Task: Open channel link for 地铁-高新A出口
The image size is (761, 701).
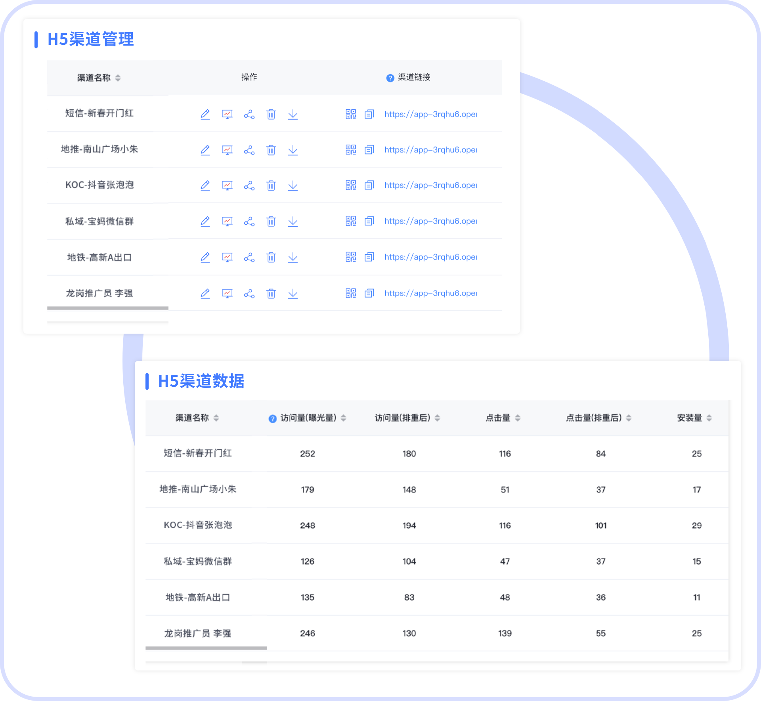Action: pos(430,258)
